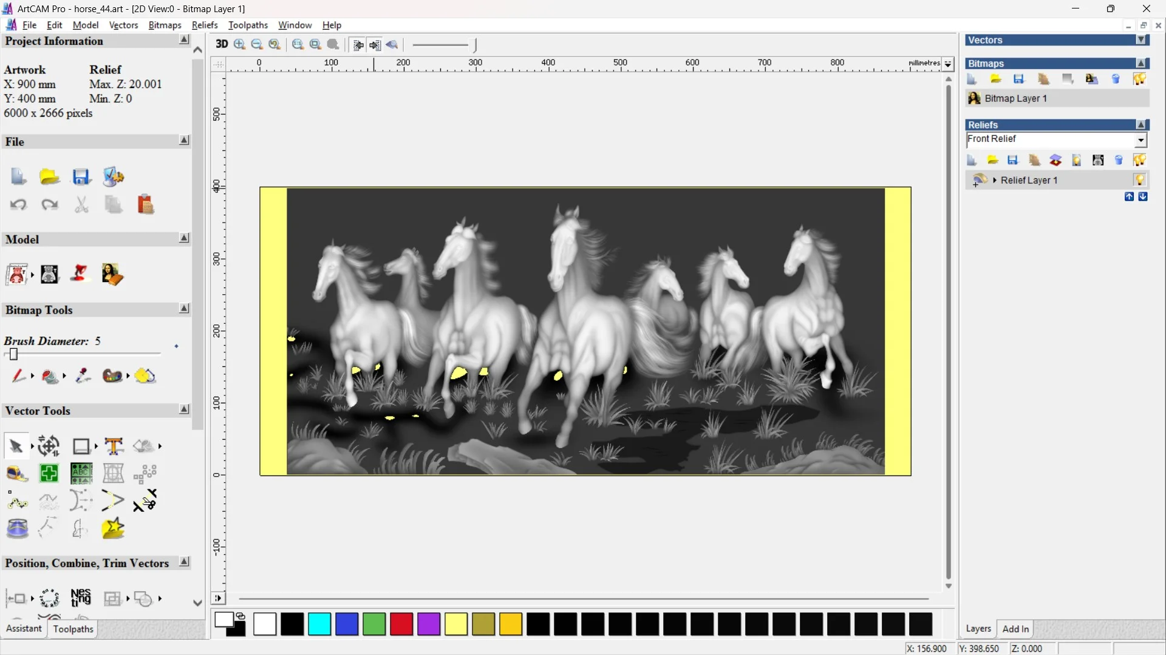
Task: Switch to the Toolpaths tab
Action: [x=73, y=629]
